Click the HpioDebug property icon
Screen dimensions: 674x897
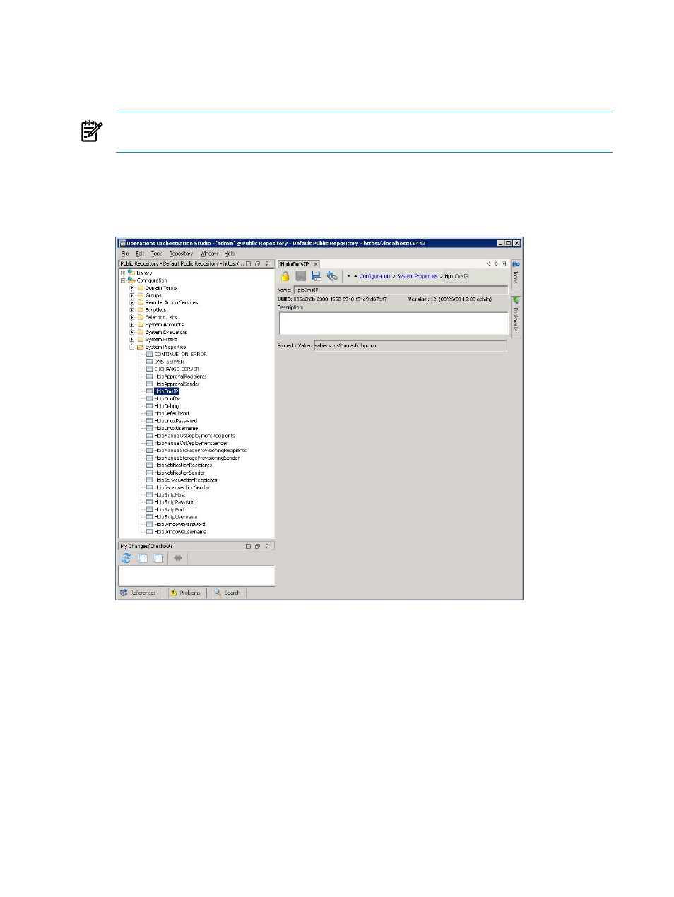pos(149,406)
